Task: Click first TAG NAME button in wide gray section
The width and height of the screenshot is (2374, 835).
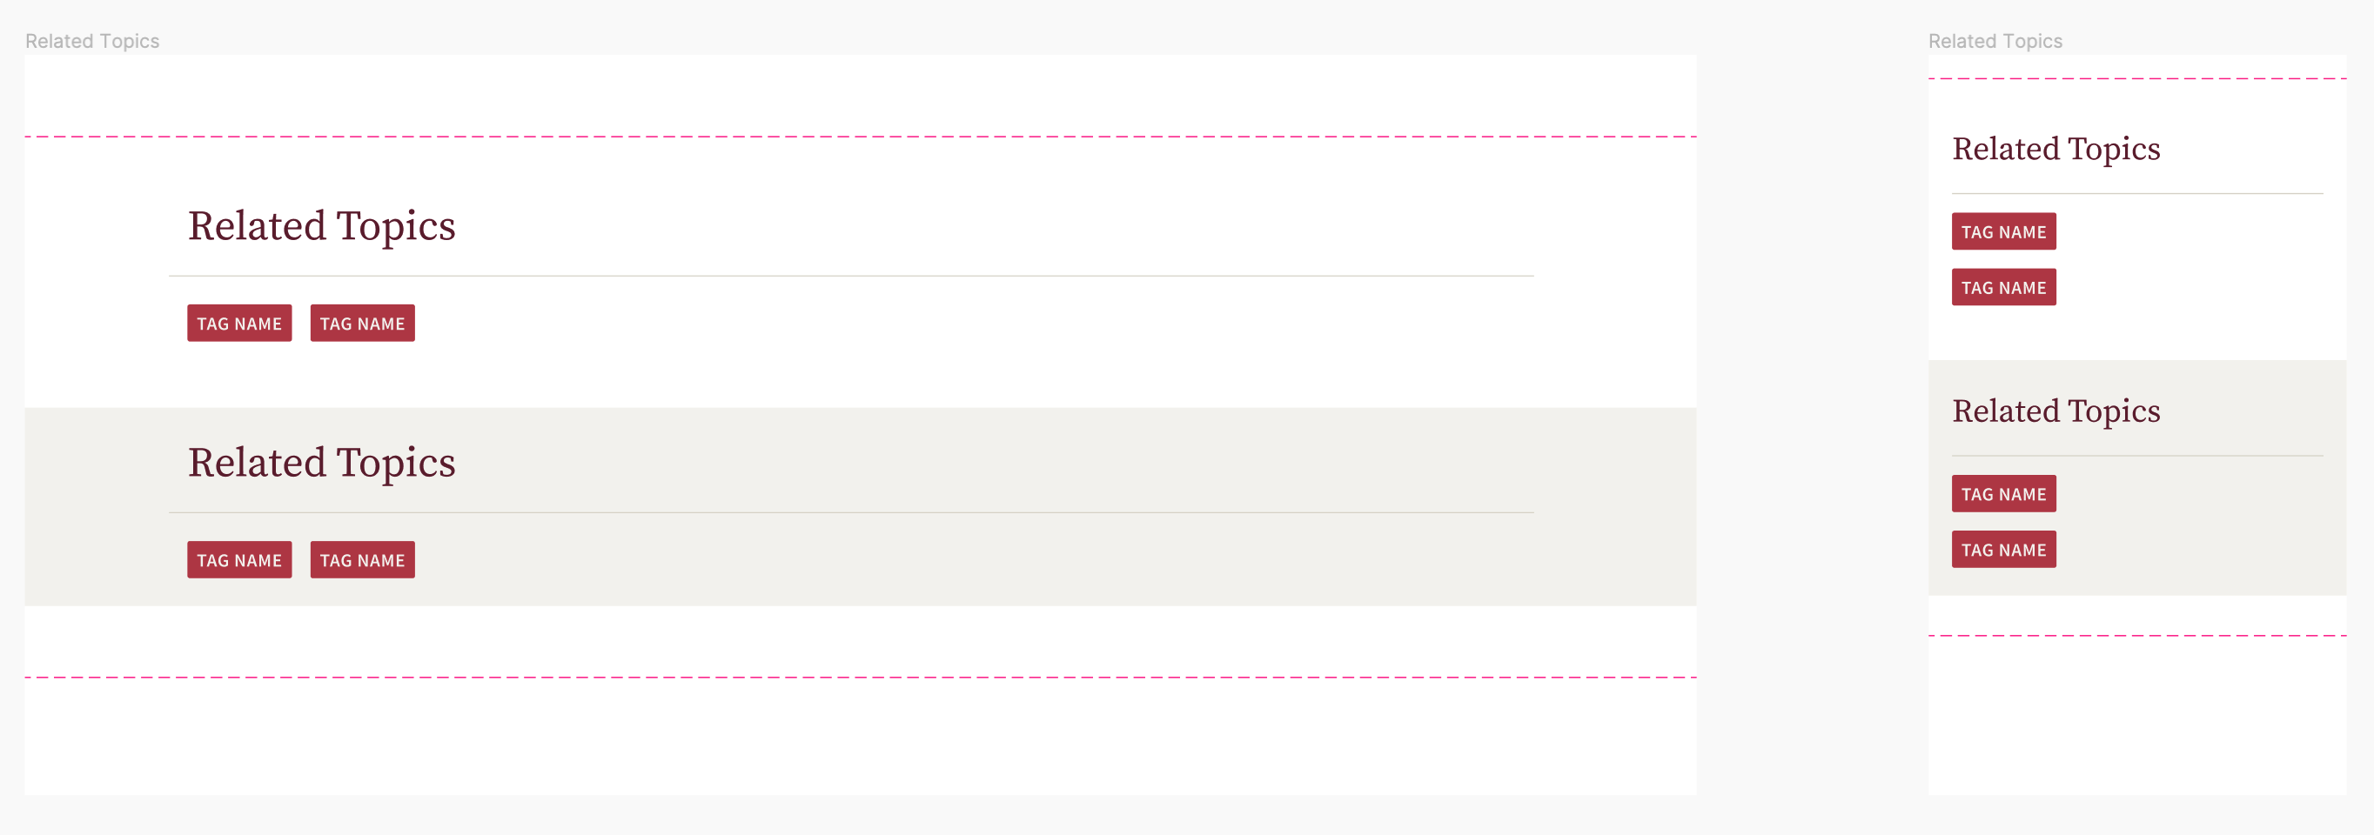Action: 239,560
